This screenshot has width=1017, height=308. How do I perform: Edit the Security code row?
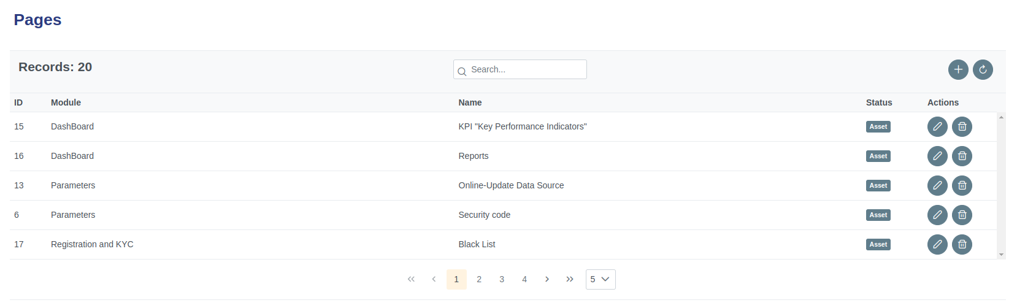click(x=937, y=215)
